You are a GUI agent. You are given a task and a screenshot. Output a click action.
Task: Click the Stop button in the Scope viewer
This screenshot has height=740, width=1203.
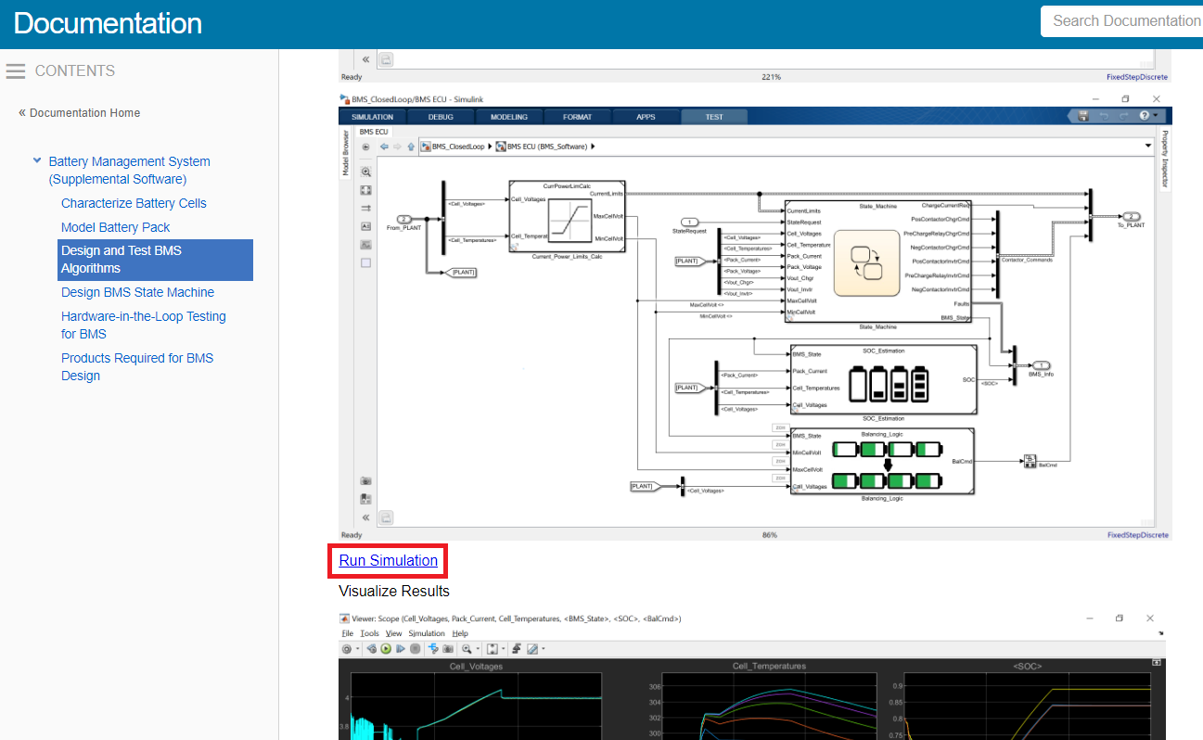pyautogui.click(x=415, y=648)
